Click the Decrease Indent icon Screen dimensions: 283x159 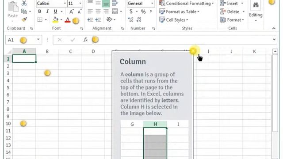[x=90, y=19]
